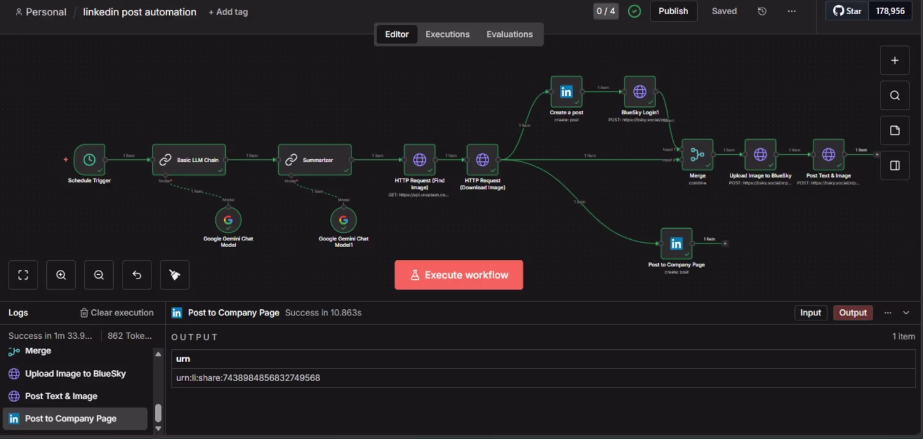This screenshot has height=439, width=923.
Task: Click the logs list scrollbar thumb
Action: tap(158, 413)
